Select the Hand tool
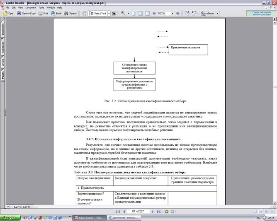This screenshot has height=221, width=277. [x=84, y=13]
